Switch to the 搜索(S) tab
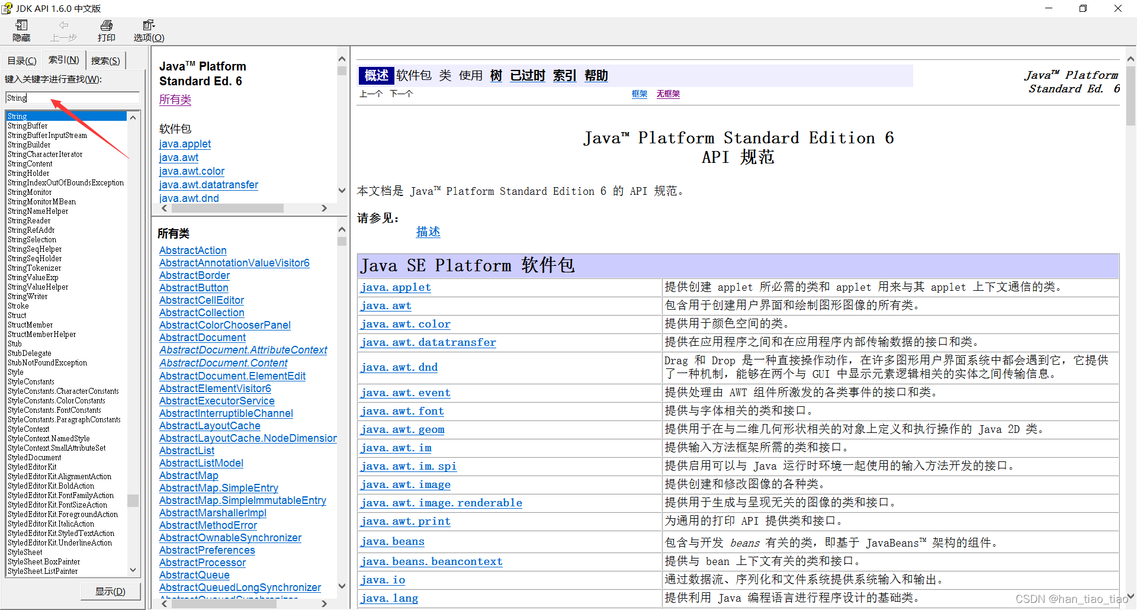The image size is (1137, 610). click(105, 60)
